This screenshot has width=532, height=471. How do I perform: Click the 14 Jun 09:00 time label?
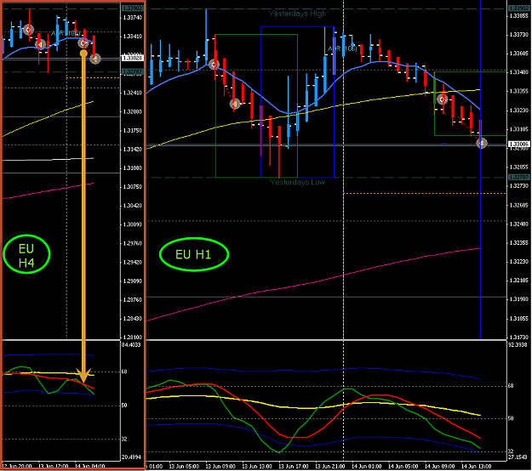440,467
